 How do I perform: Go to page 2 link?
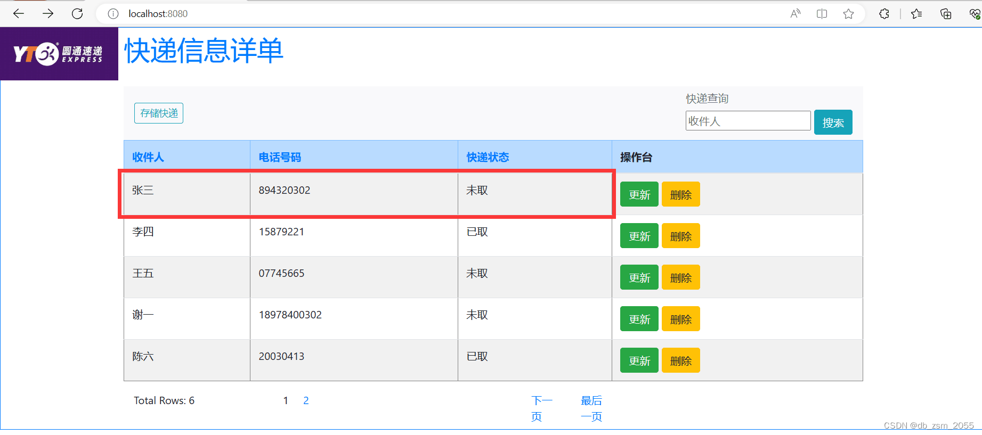[x=306, y=400]
